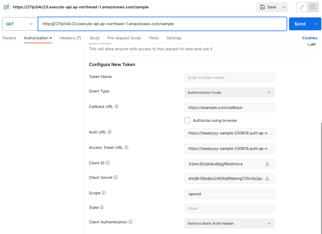Click the Access Token URL info icon
The height and width of the screenshot is (234, 322).
[126, 147]
